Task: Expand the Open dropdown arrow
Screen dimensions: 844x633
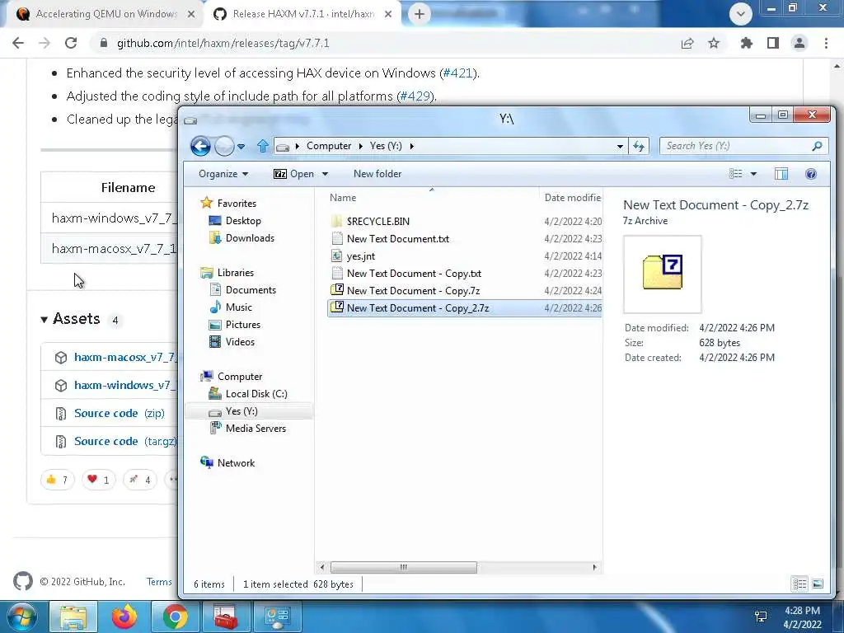Action: pos(325,174)
